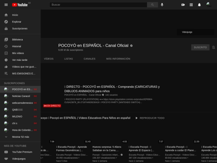Viewport: 217px width, 163px height.
Task: Click the search magnifier button
Action: click(x=152, y=5)
